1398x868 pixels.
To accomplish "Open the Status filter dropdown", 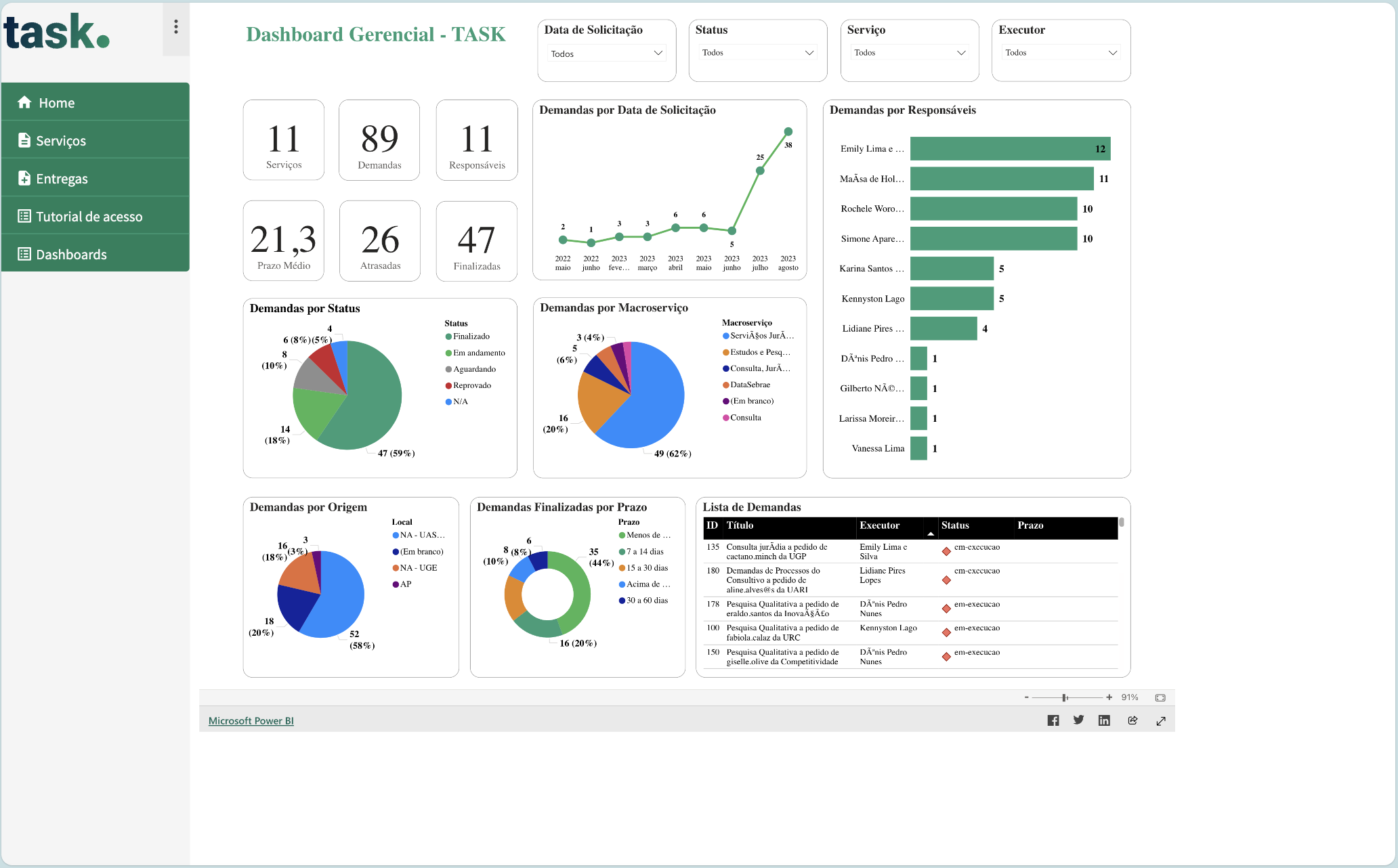I will point(758,53).
